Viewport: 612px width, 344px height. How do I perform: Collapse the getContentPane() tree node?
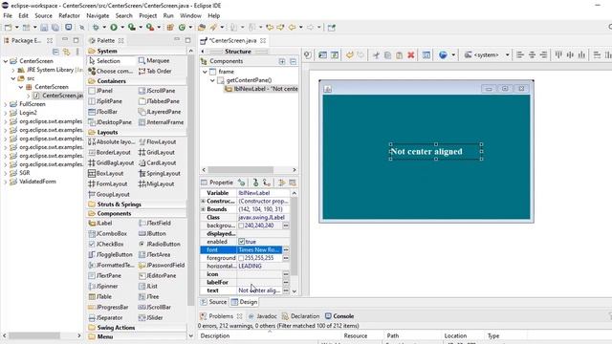(x=212, y=80)
